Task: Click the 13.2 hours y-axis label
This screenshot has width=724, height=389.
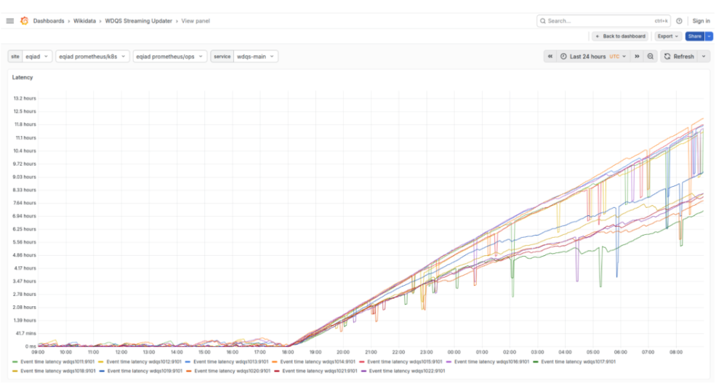Action: click(x=25, y=98)
